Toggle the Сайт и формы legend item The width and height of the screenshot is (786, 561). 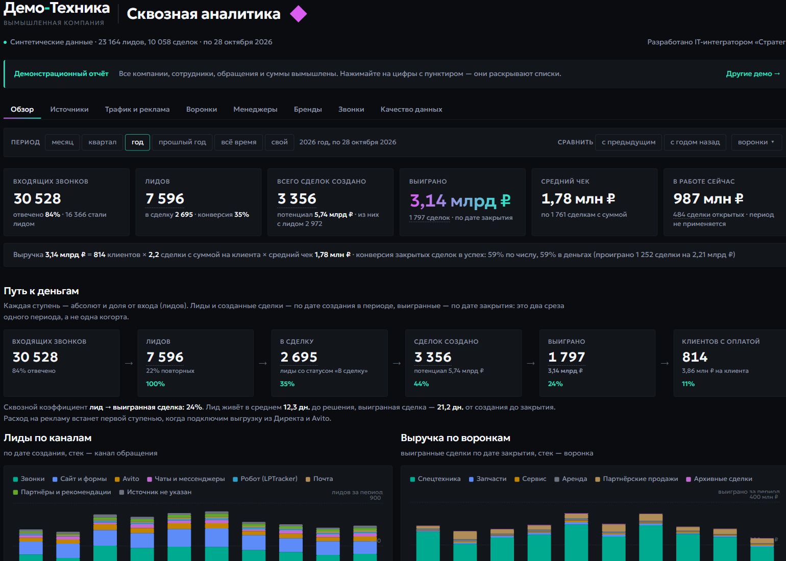(80, 479)
